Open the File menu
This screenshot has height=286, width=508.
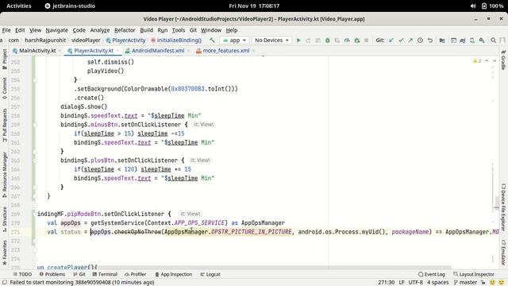point(6,30)
